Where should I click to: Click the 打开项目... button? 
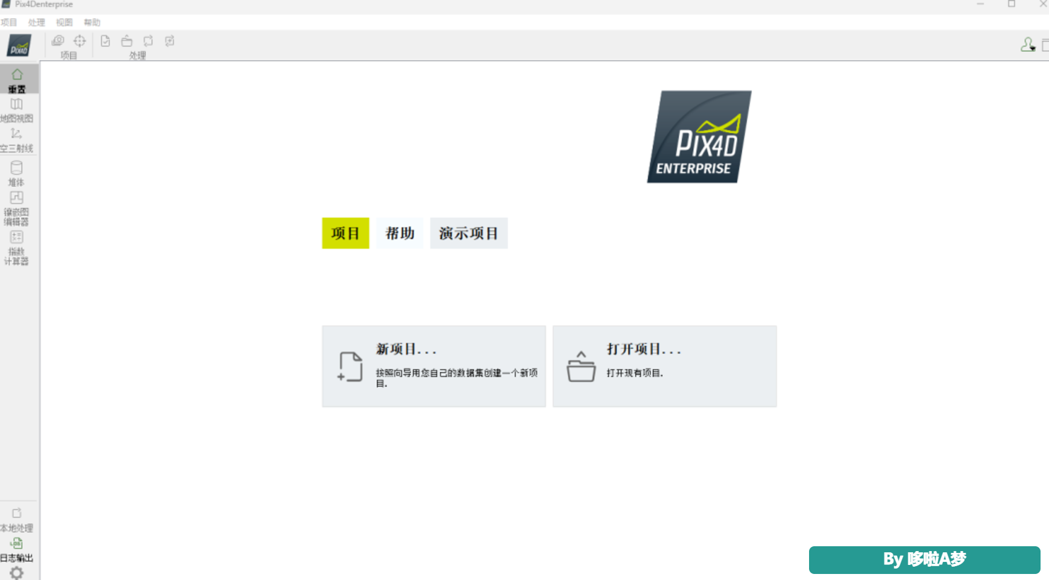(x=665, y=367)
